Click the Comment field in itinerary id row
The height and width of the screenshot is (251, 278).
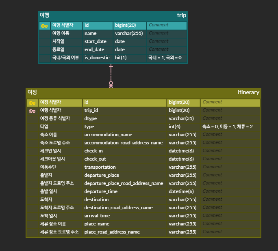230,103
